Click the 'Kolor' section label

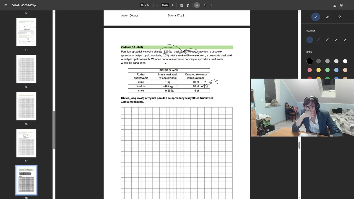(309, 52)
